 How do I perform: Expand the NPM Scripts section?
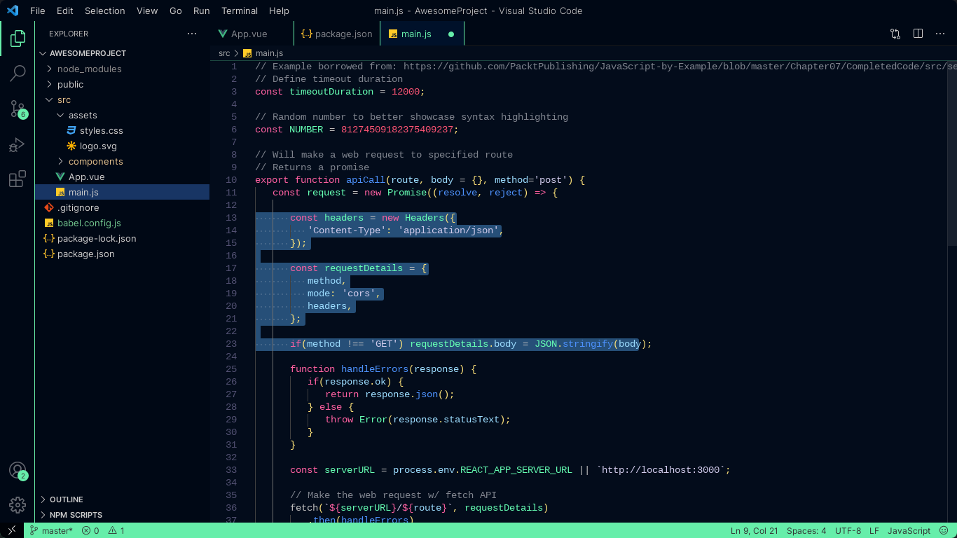(x=77, y=515)
